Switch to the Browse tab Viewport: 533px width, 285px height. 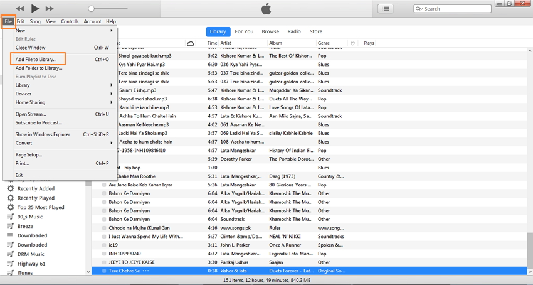click(270, 31)
